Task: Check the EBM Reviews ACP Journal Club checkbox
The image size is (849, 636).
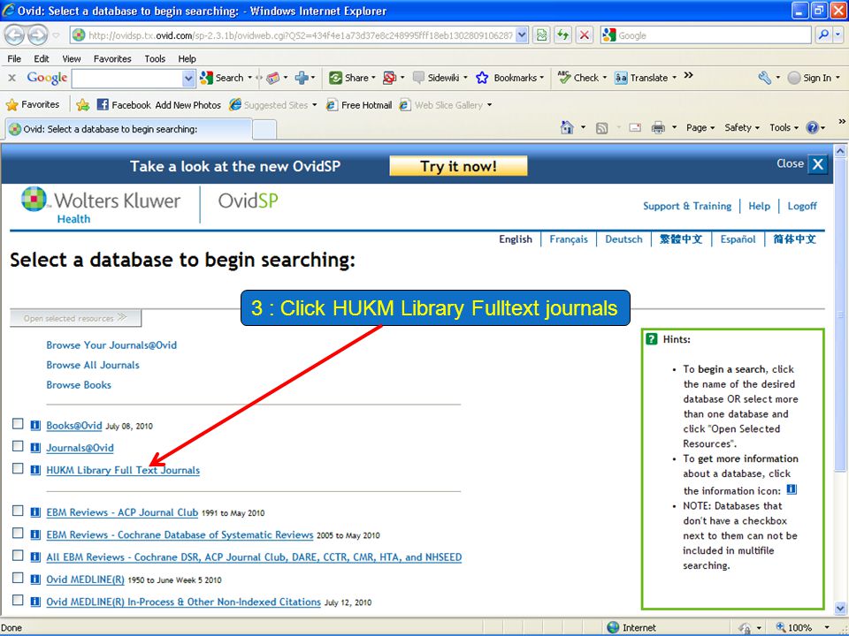Action: click(18, 511)
